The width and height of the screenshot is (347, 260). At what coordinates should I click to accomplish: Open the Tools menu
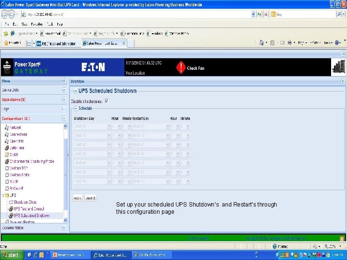coord(50,24)
